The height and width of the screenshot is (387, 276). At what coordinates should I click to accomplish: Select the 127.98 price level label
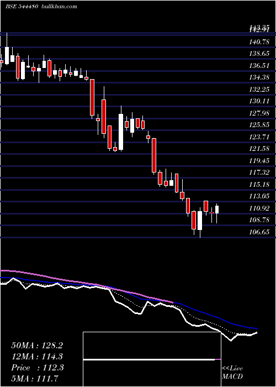pyautogui.click(x=259, y=113)
